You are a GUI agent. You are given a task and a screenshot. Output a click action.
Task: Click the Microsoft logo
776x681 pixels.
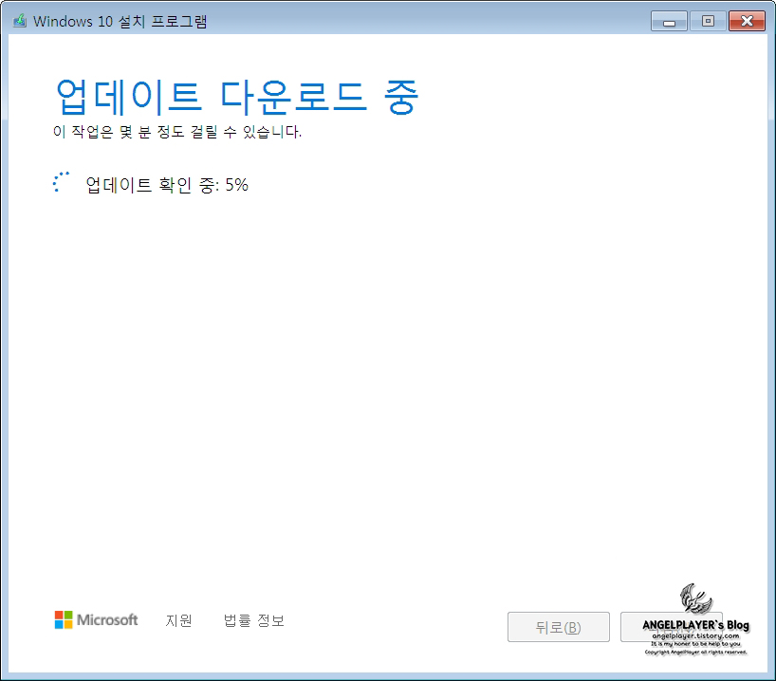[96, 619]
